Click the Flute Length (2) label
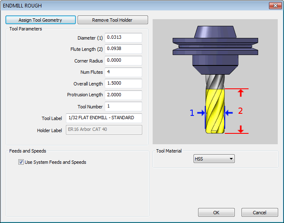Image resolution: width=284 pixels, height=223 pixels. (x=87, y=49)
